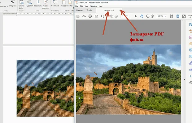Screen dimensions: 192x123
Task: Switch to the Tools tab in Acrobat
Action: [x=89, y=11]
